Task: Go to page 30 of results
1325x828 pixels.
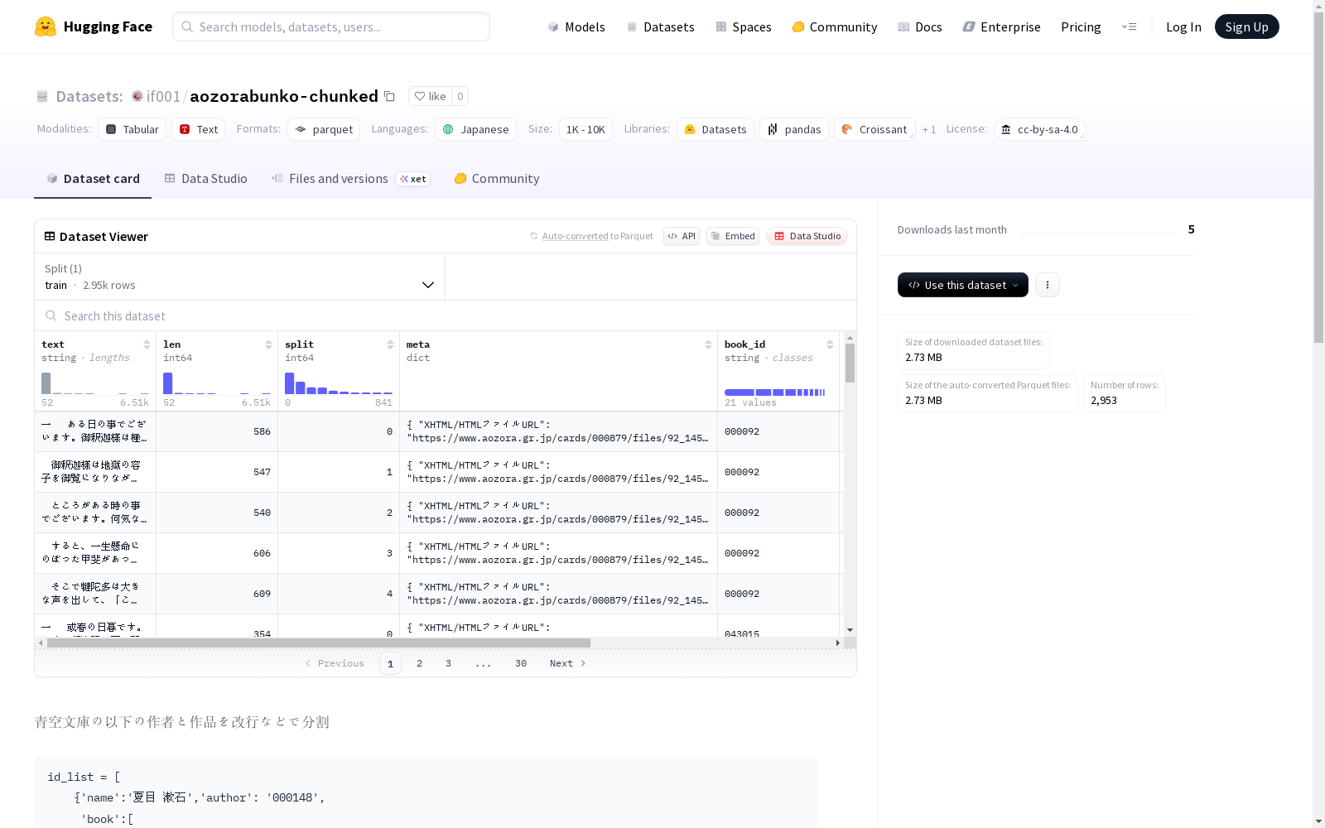Action: click(x=521, y=663)
